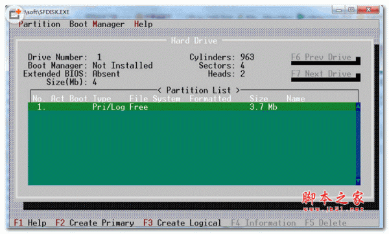
Task: Click the Cylinders value 963
Action: [x=247, y=57]
